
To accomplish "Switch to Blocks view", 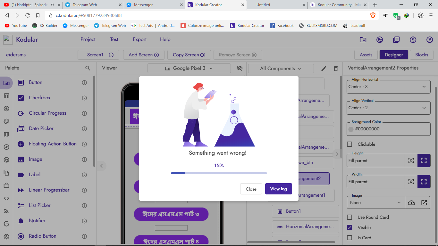I will coord(422,55).
